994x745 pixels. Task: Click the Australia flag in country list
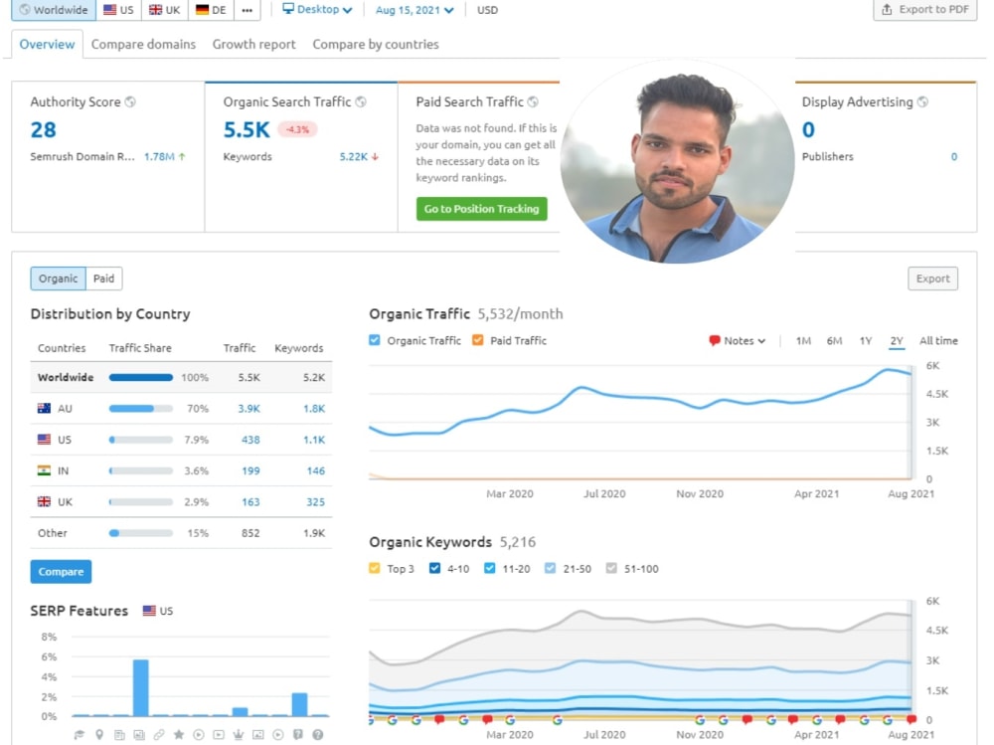coord(44,408)
